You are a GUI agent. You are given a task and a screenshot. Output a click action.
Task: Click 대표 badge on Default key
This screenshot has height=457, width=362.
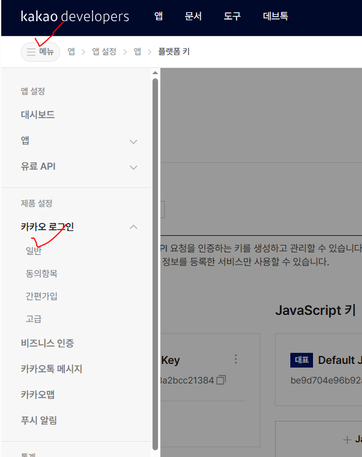[x=301, y=360]
